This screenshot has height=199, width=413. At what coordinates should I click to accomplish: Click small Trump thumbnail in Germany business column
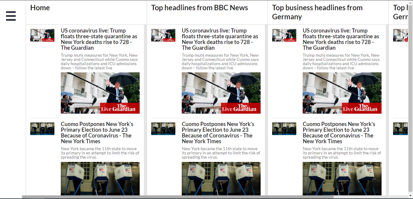284,35
